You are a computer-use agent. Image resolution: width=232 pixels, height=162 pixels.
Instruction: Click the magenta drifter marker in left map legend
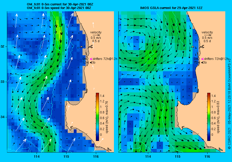[91, 59]
